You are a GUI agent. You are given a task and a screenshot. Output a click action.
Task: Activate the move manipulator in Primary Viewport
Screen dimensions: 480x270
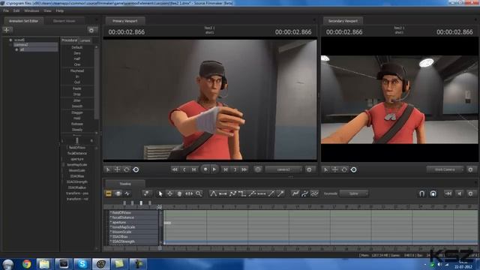point(117,169)
